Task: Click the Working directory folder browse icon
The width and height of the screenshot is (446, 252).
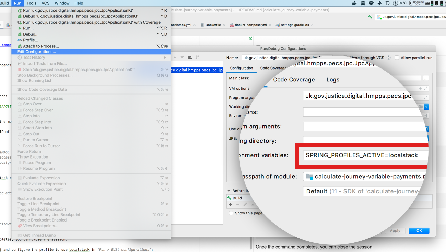Action: pyautogui.click(x=421, y=107)
